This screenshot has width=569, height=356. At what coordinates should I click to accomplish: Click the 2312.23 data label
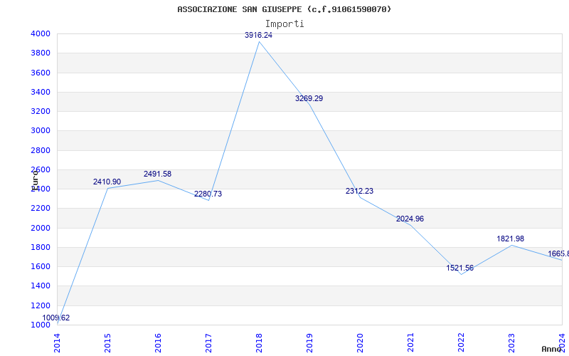click(359, 191)
